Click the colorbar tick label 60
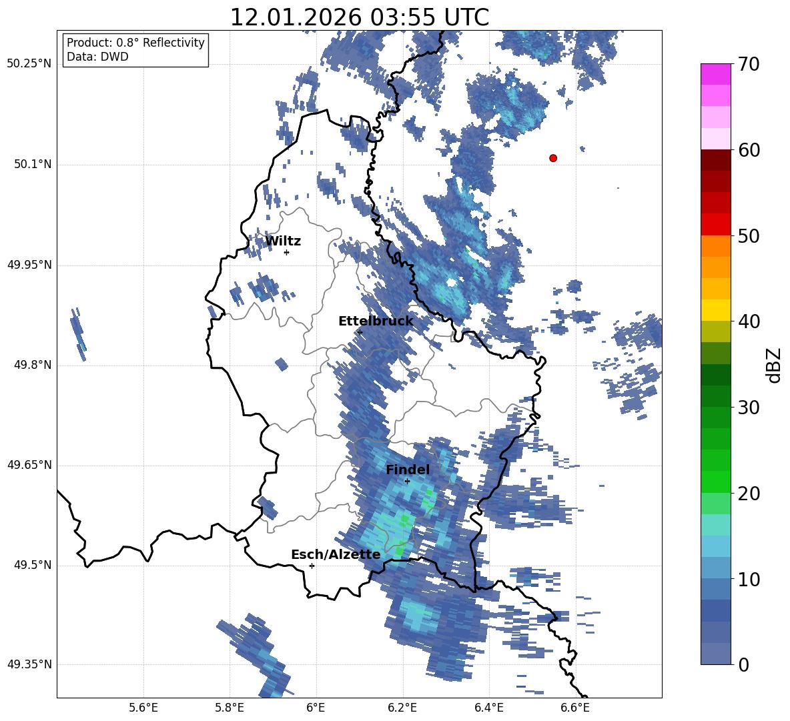This screenshot has height=721, width=790. (x=749, y=150)
